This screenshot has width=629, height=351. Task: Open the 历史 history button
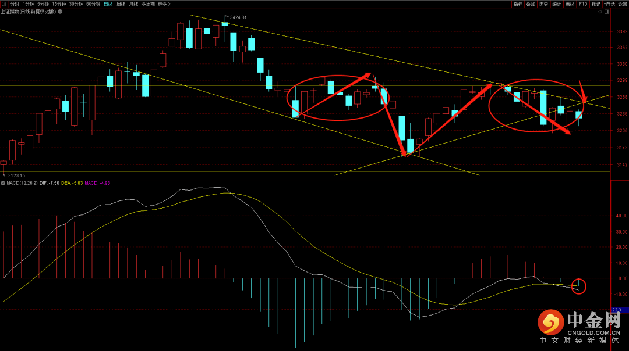click(543, 4)
